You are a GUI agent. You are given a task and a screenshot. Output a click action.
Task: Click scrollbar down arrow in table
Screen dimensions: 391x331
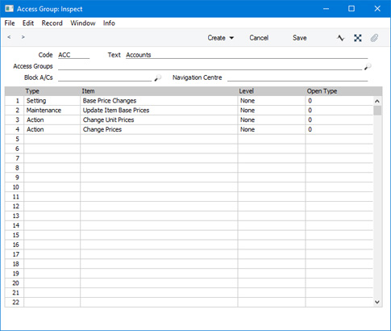click(377, 302)
